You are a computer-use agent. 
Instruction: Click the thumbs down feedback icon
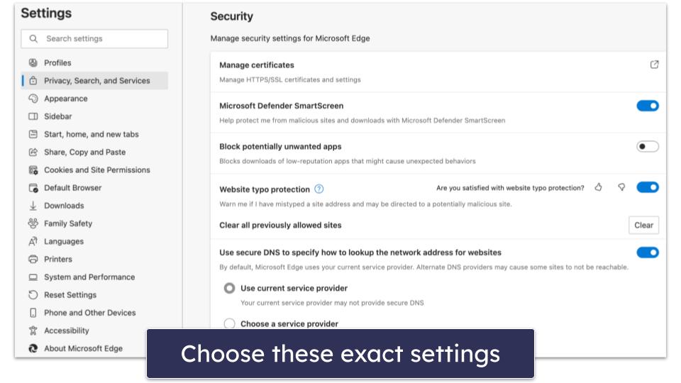pos(621,187)
